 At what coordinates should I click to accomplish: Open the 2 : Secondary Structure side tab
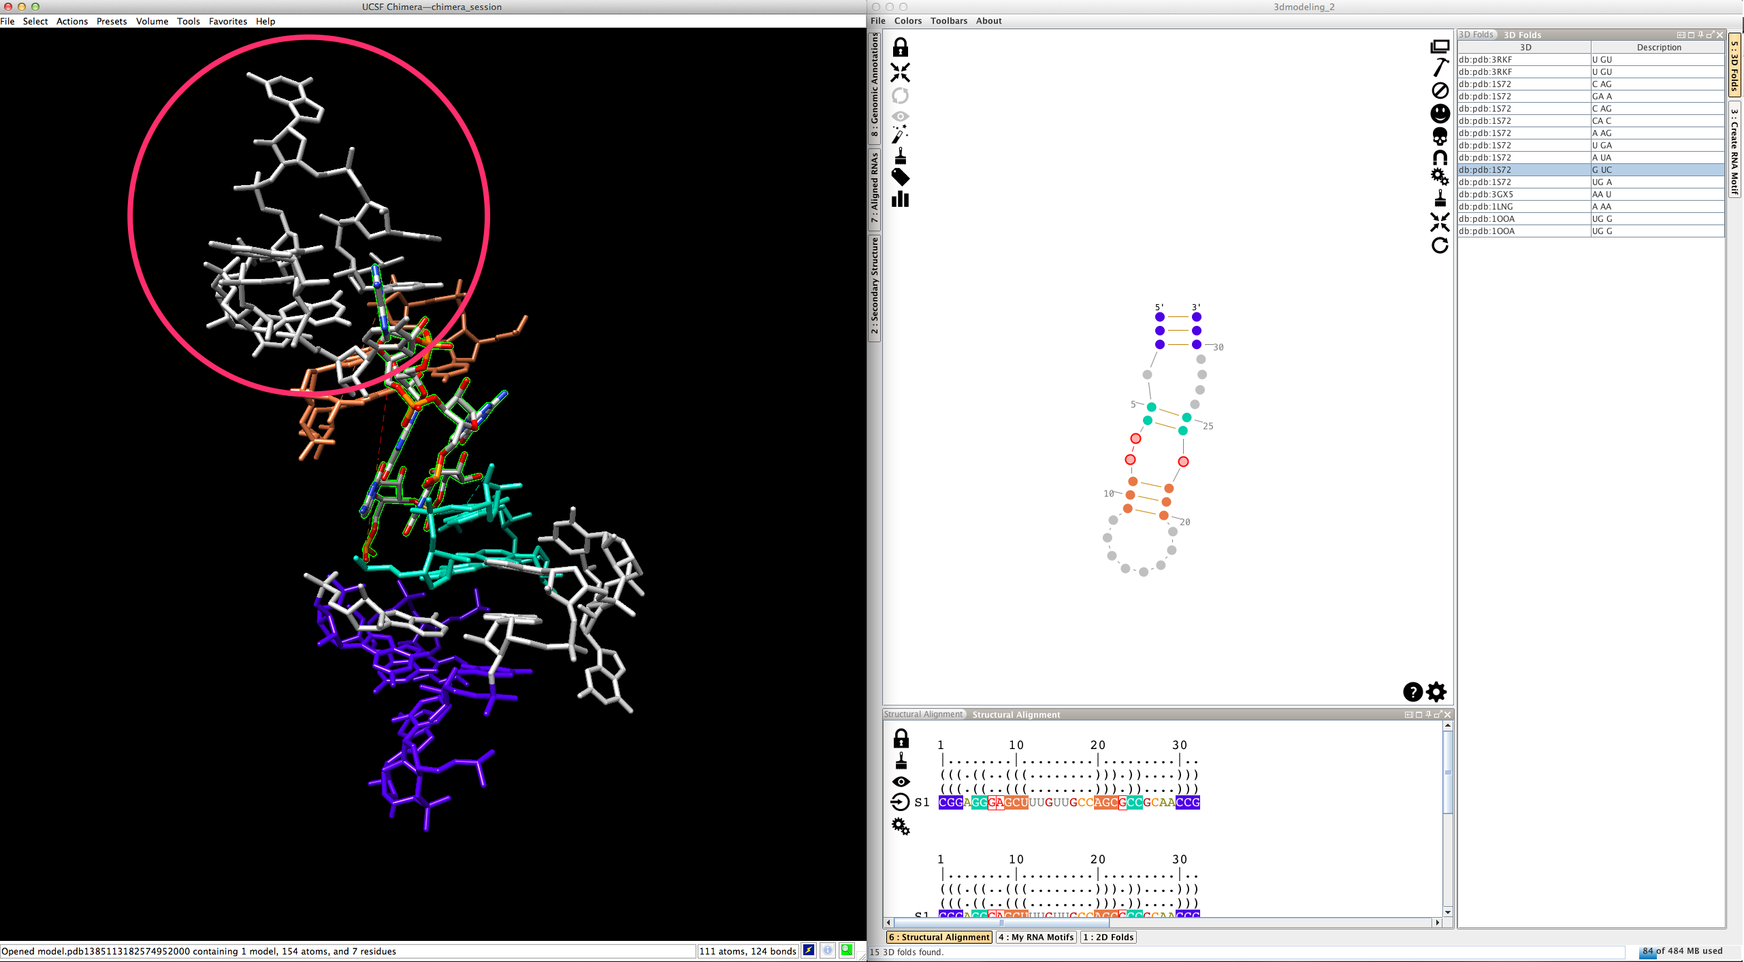coord(875,288)
